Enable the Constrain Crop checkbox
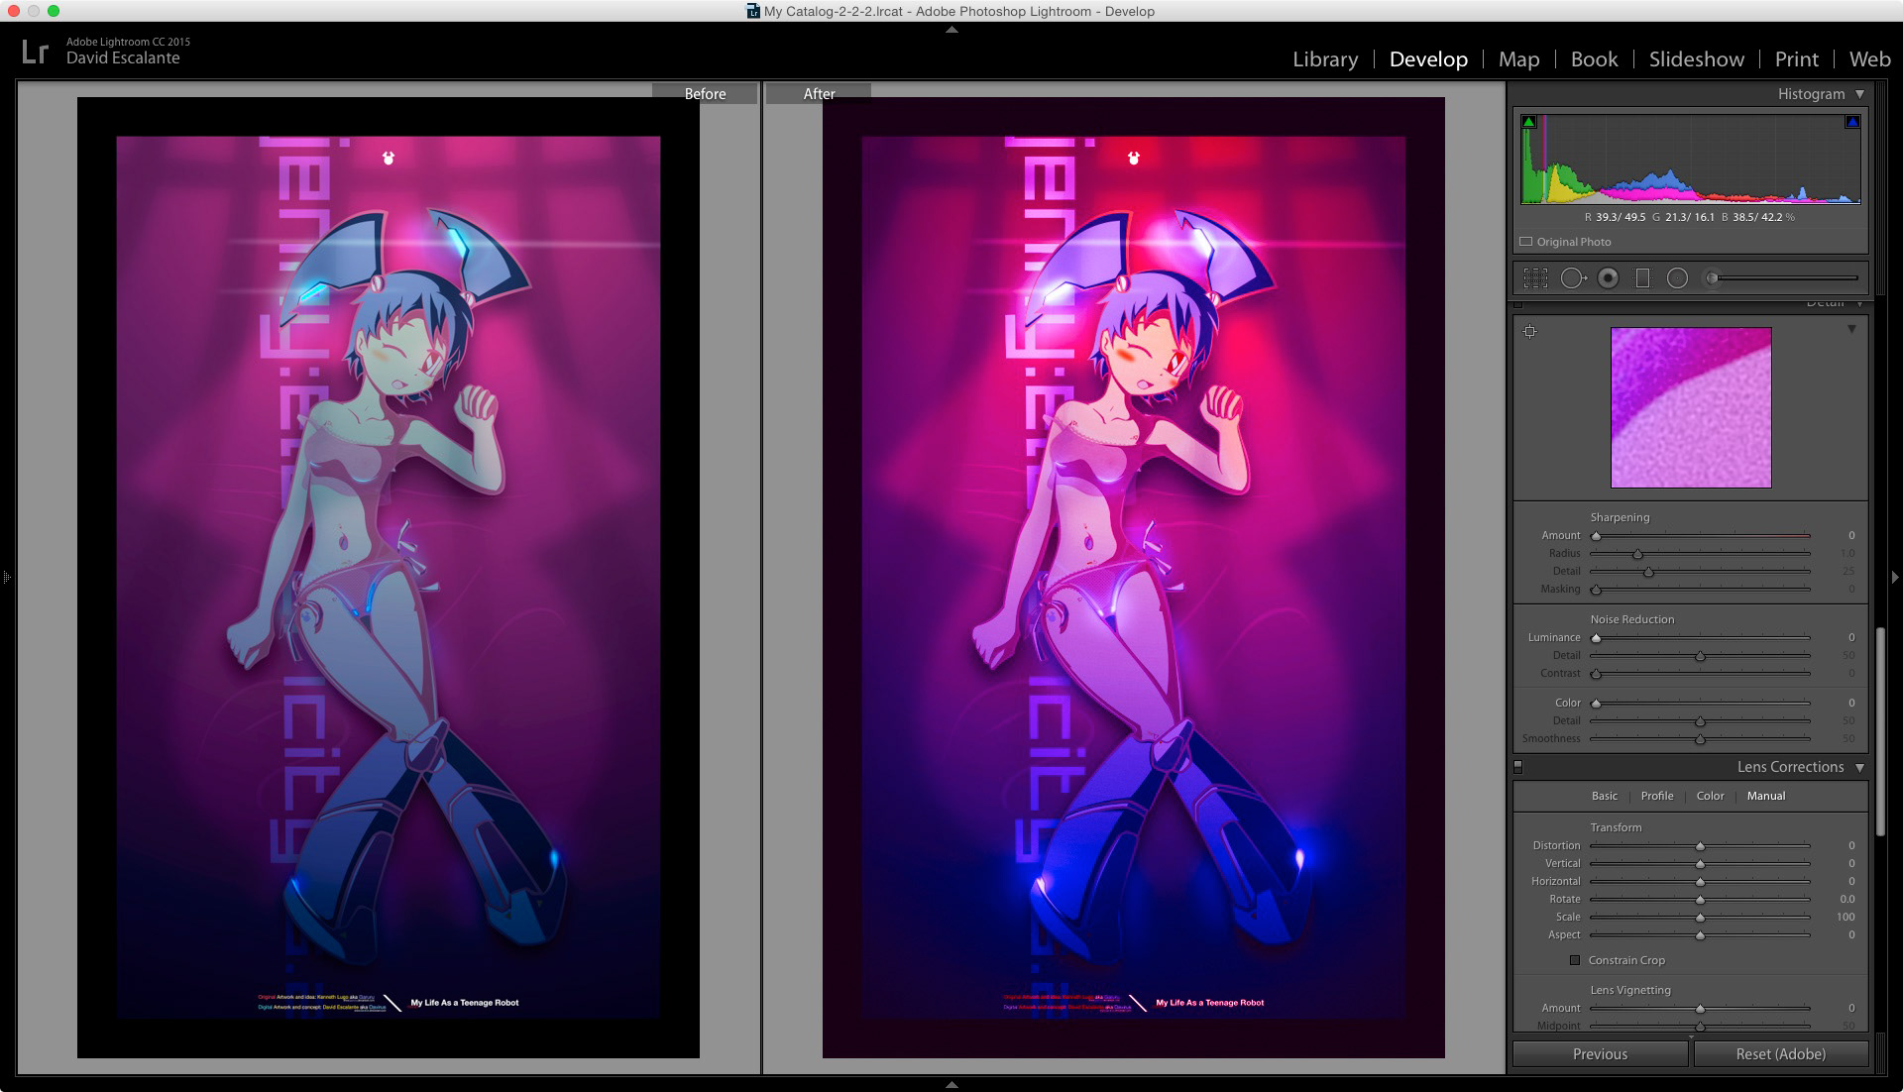The width and height of the screenshot is (1903, 1092). coord(1574,960)
